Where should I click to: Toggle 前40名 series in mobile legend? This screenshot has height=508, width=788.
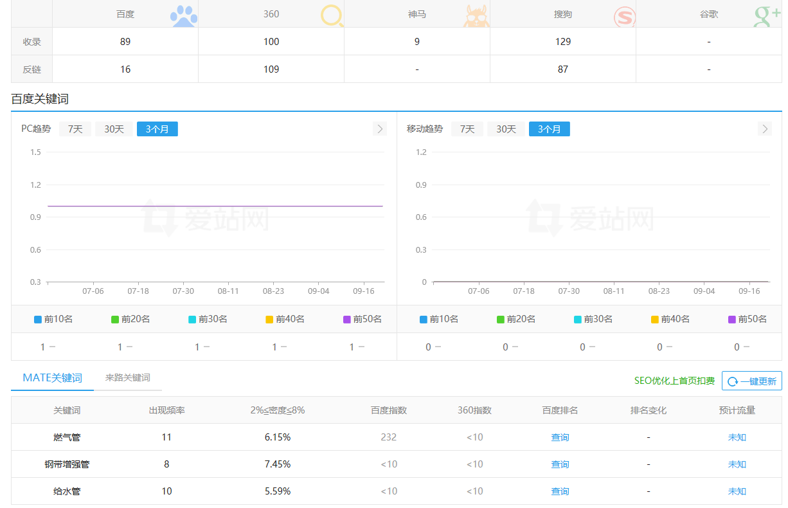point(670,319)
